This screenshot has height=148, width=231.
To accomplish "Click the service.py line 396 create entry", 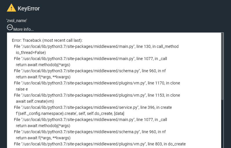I will [x=93, y=107].
